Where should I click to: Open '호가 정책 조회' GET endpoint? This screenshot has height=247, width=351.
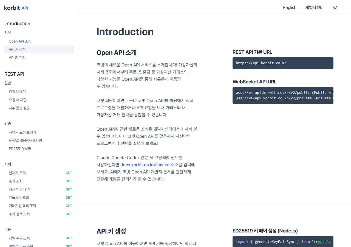(x=39, y=214)
